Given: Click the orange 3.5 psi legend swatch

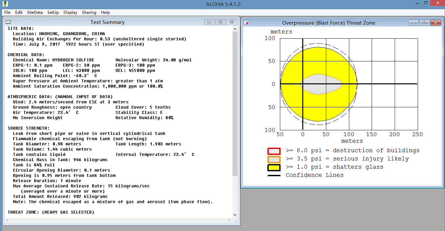Looking at the screenshot, I should (x=274, y=159).
